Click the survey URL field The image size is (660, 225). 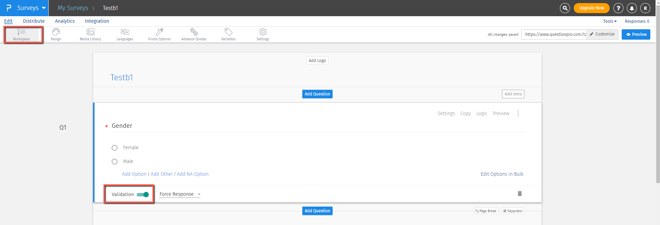[554, 34]
